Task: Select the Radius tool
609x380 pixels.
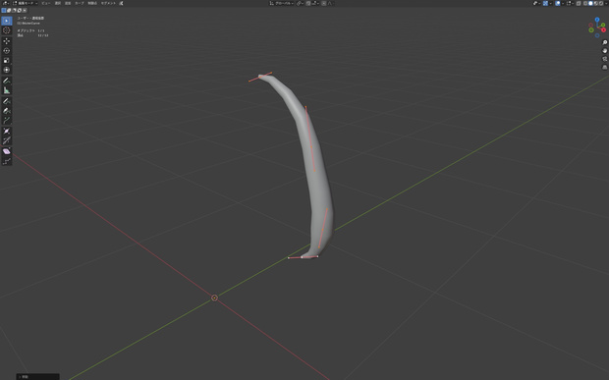Action: [x=7, y=131]
